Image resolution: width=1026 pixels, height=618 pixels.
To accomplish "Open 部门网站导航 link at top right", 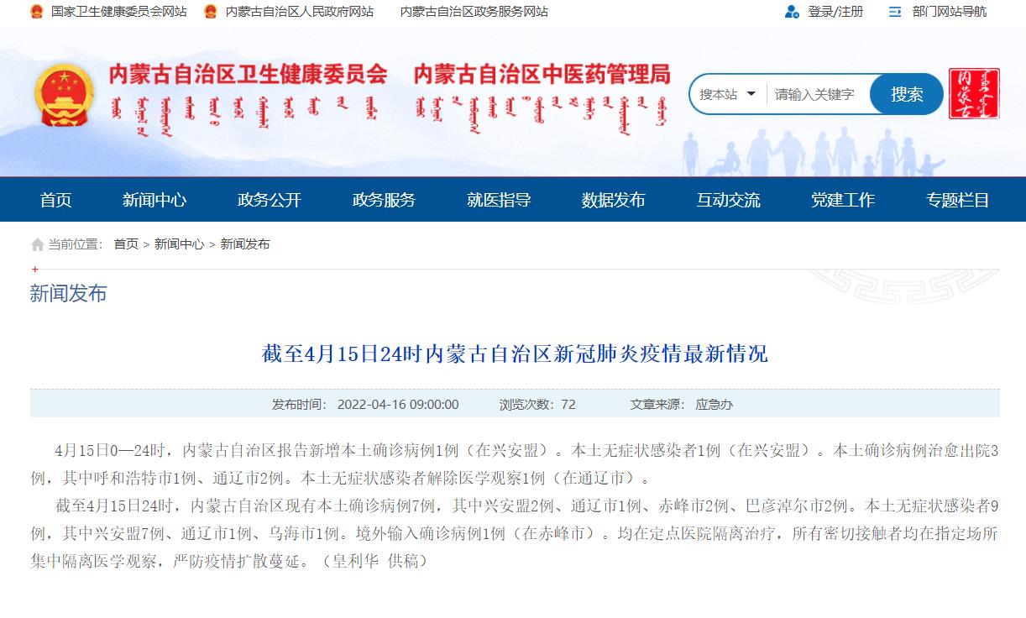I will (949, 12).
